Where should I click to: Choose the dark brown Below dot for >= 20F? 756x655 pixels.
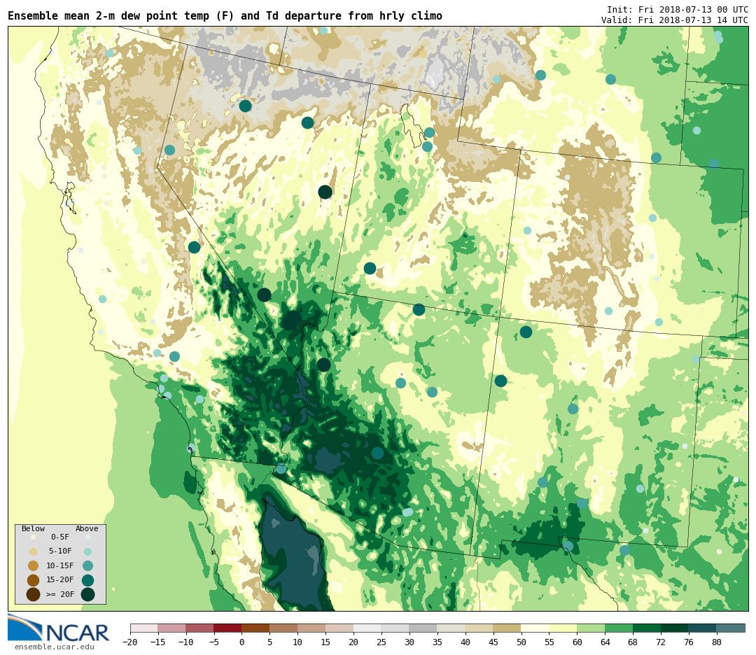34,595
